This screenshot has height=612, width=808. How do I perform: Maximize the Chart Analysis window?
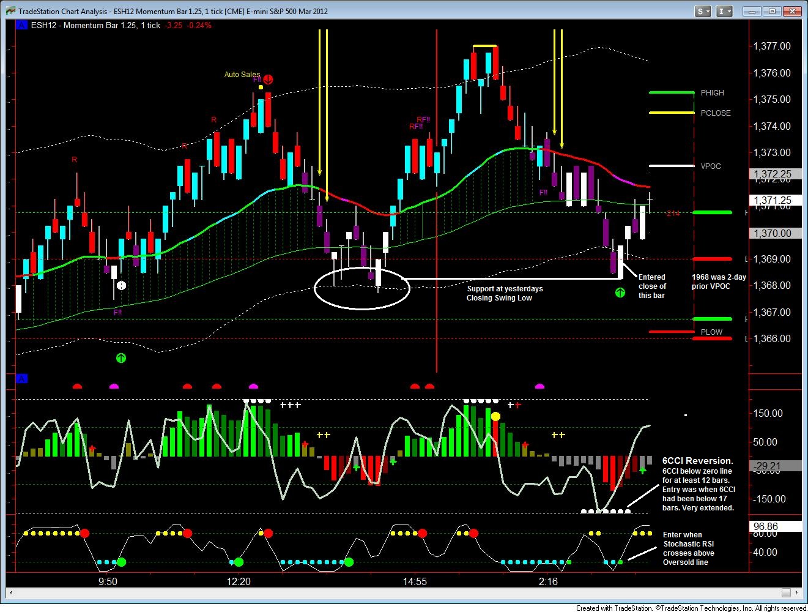pyautogui.click(x=773, y=11)
